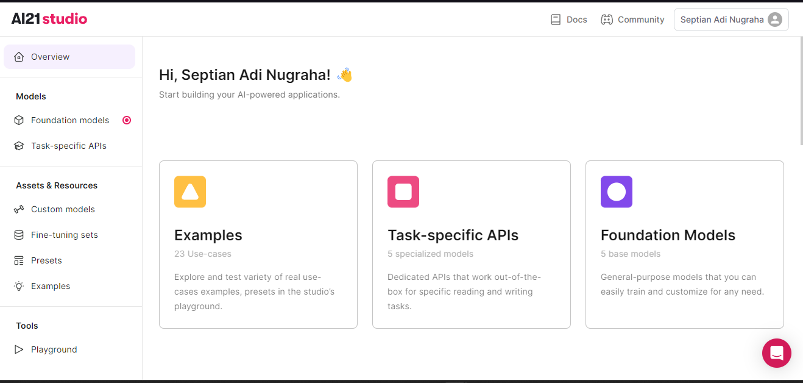Click the Foundation models red indicator dot
Image resolution: width=803 pixels, height=383 pixels.
point(127,120)
